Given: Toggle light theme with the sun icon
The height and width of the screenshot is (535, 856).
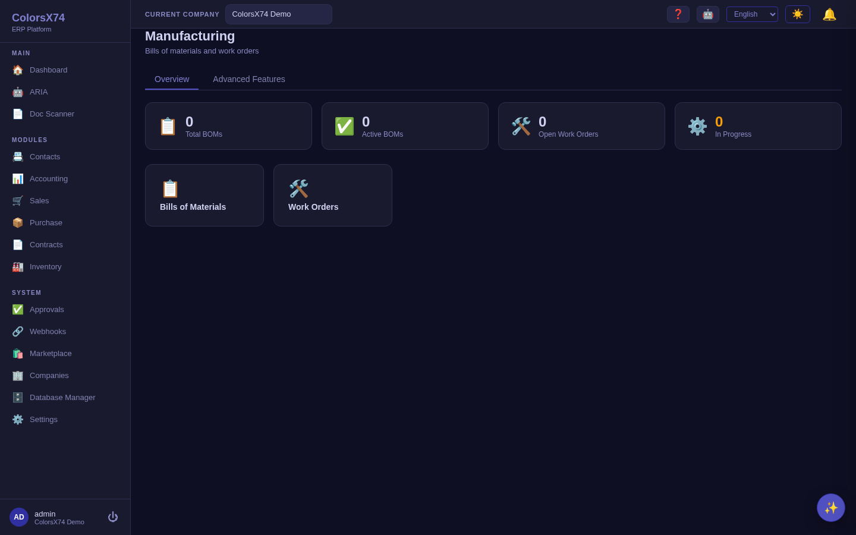Looking at the screenshot, I should [798, 14].
